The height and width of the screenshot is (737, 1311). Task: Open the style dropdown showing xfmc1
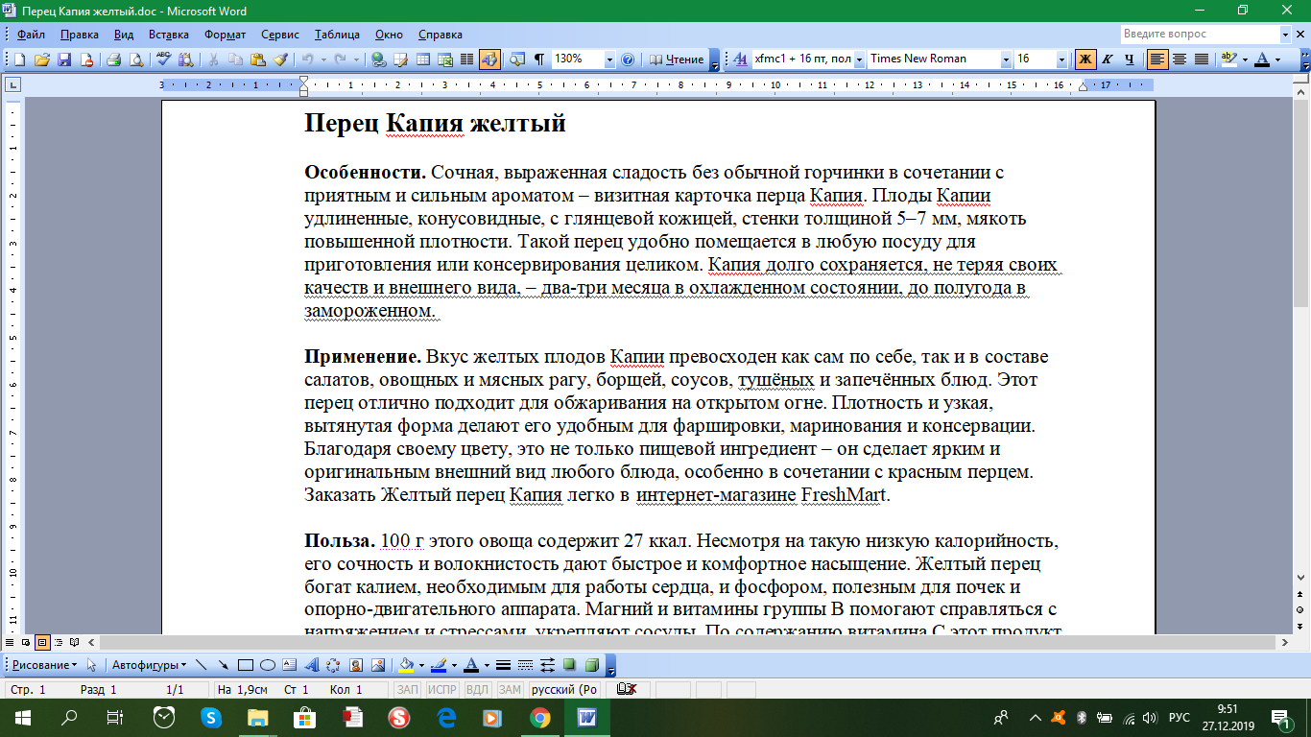pyautogui.click(x=859, y=59)
